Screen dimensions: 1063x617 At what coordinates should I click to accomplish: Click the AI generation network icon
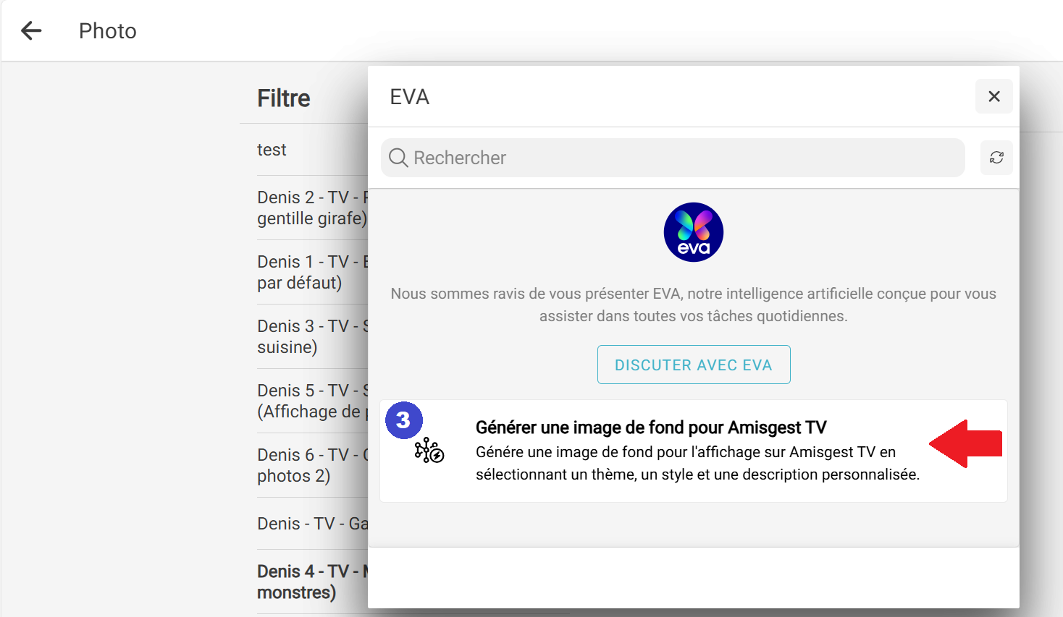click(x=429, y=450)
